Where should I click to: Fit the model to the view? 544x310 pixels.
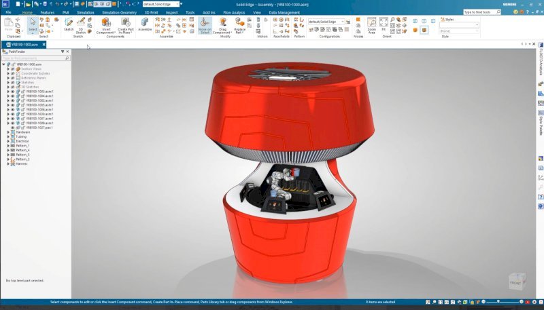point(384,24)
